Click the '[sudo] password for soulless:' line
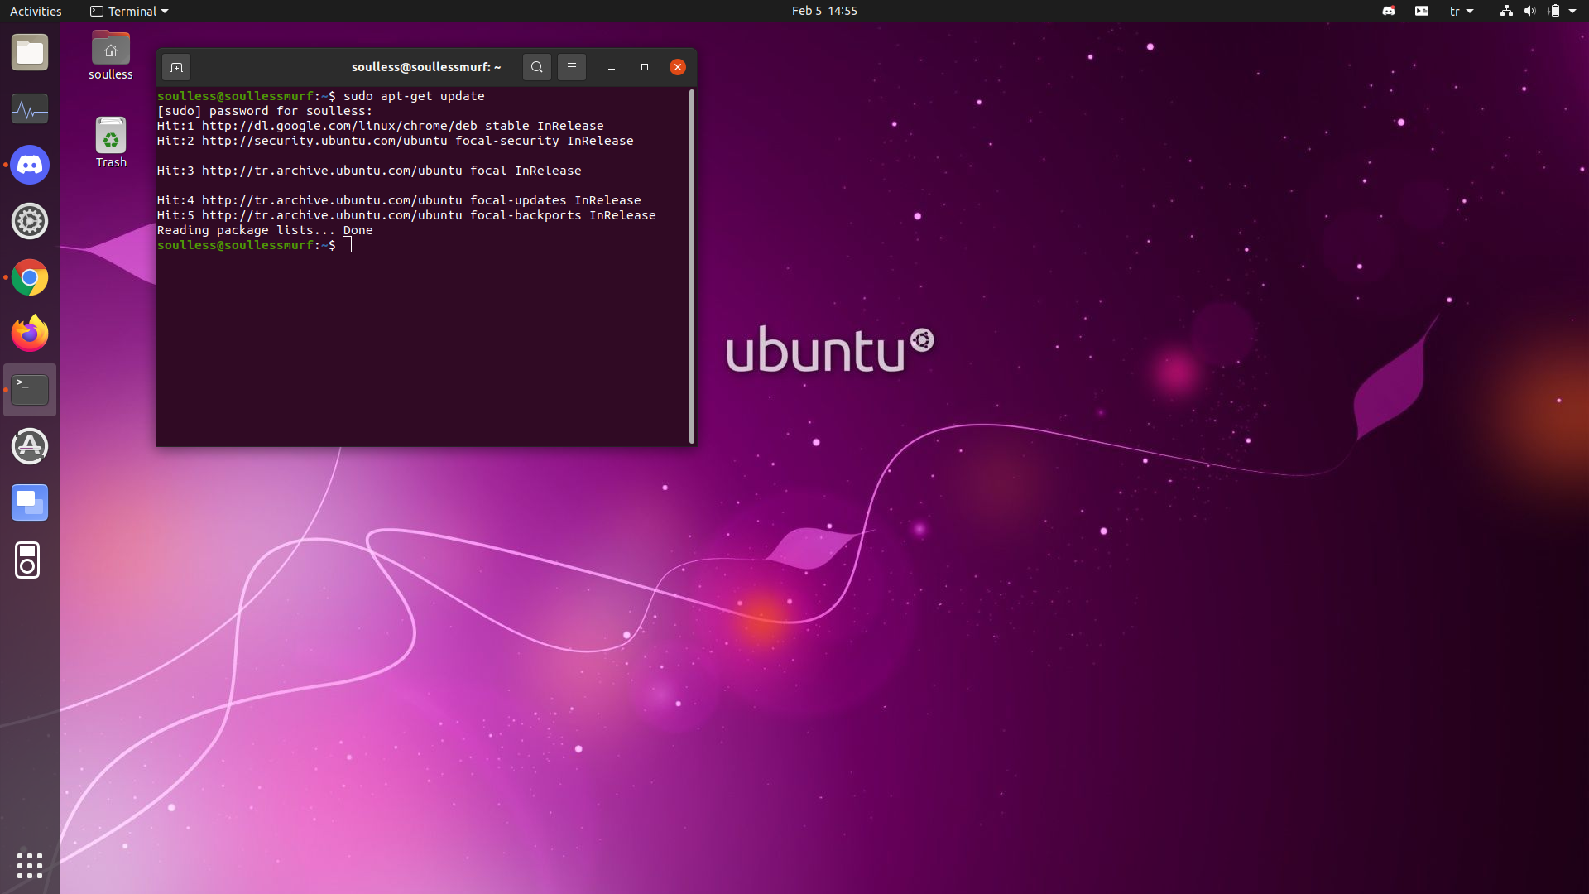 [x=265, y=111]
